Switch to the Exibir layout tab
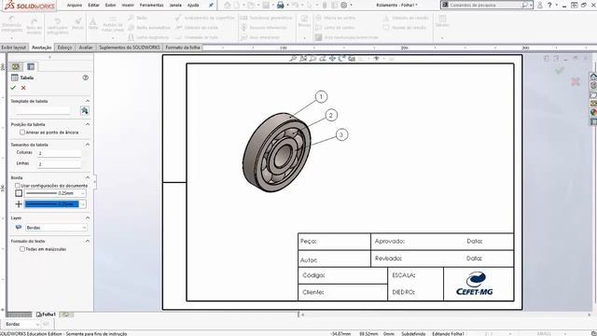The image size is (597, 336). pos(14,48)
